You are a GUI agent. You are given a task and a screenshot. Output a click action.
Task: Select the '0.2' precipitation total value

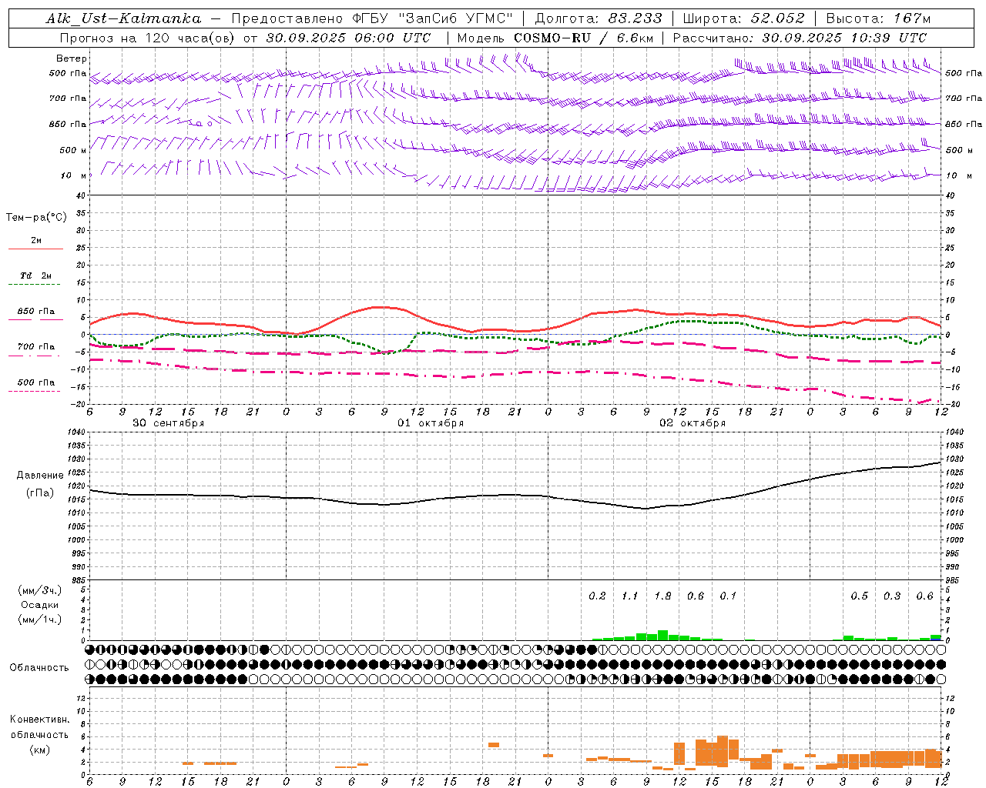click(x=597, y=596)
